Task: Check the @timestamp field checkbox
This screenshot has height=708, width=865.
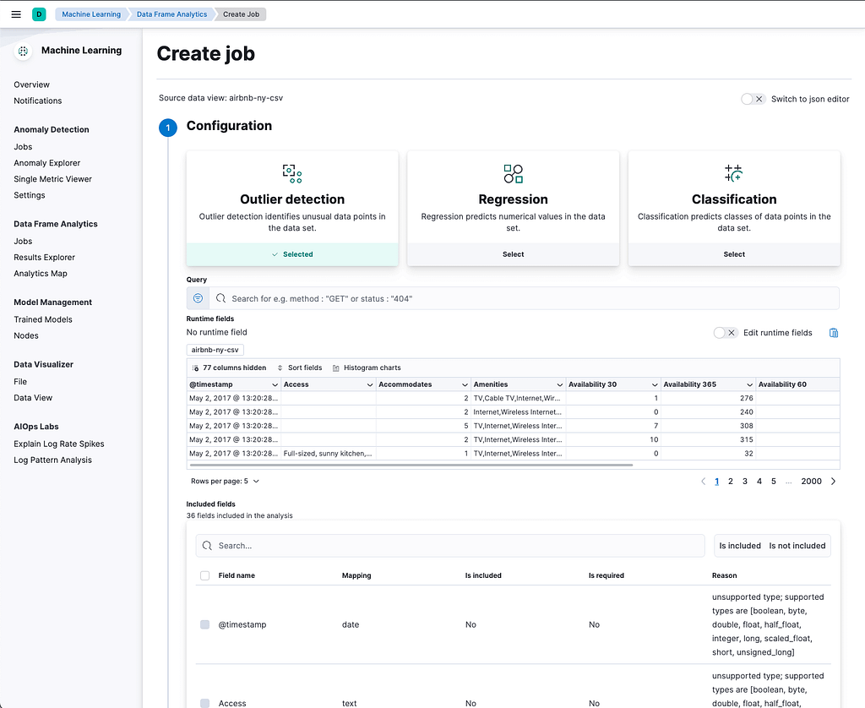Action: tap(204, 624)
